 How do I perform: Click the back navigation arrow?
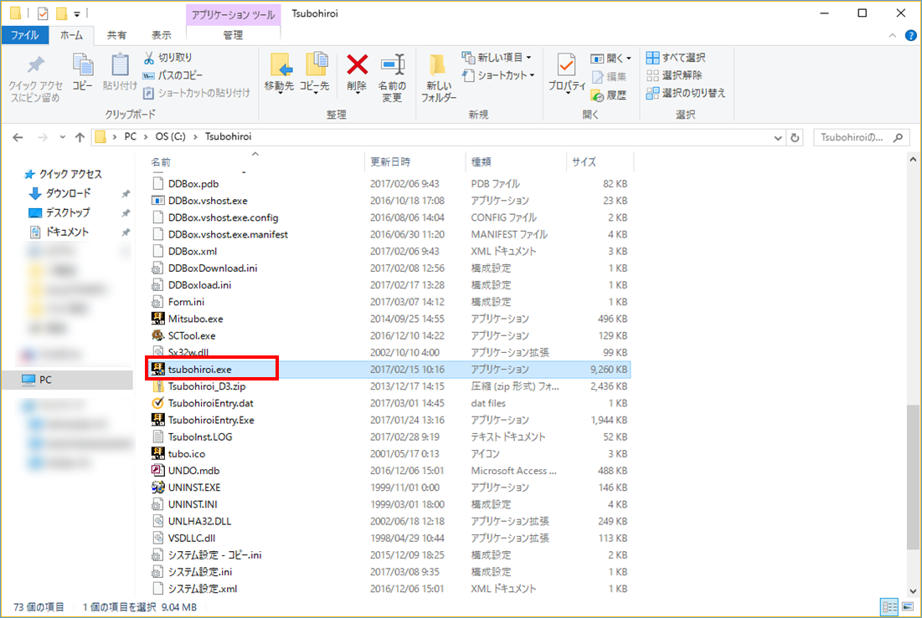pos(18,137)
